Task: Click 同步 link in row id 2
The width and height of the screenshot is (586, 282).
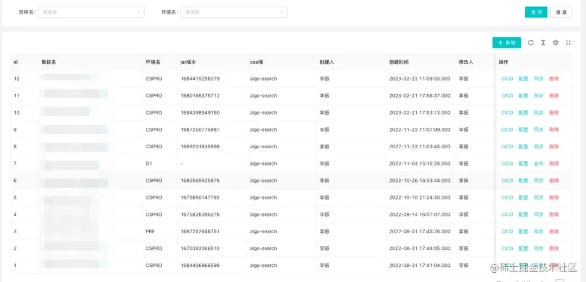Action: point(539,248)
